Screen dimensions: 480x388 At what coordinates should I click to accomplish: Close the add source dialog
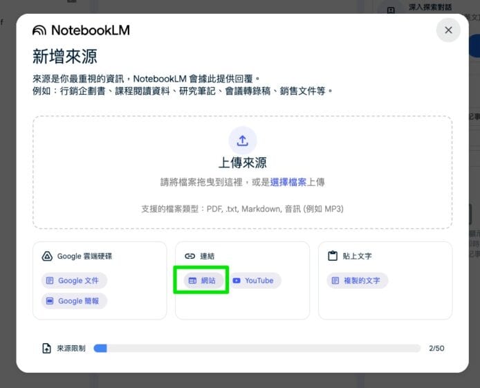448,30
